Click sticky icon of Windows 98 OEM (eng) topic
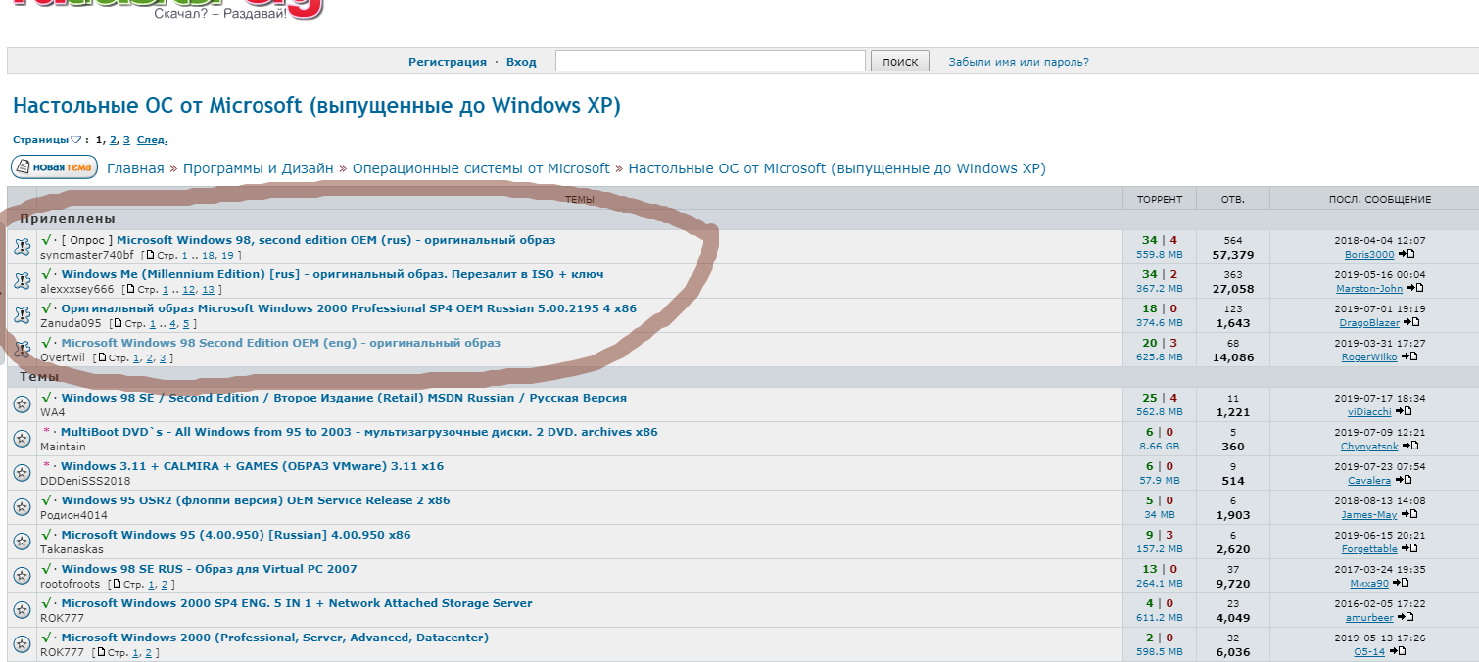1479x662 pixels. 22,350
